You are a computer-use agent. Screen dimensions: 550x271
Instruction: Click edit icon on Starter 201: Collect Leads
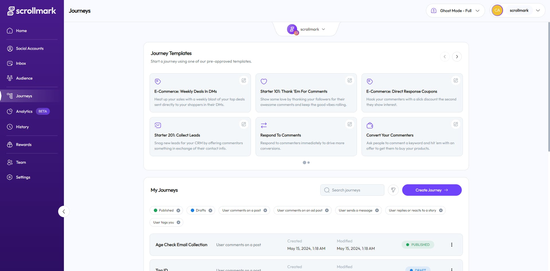pos(244,124)
